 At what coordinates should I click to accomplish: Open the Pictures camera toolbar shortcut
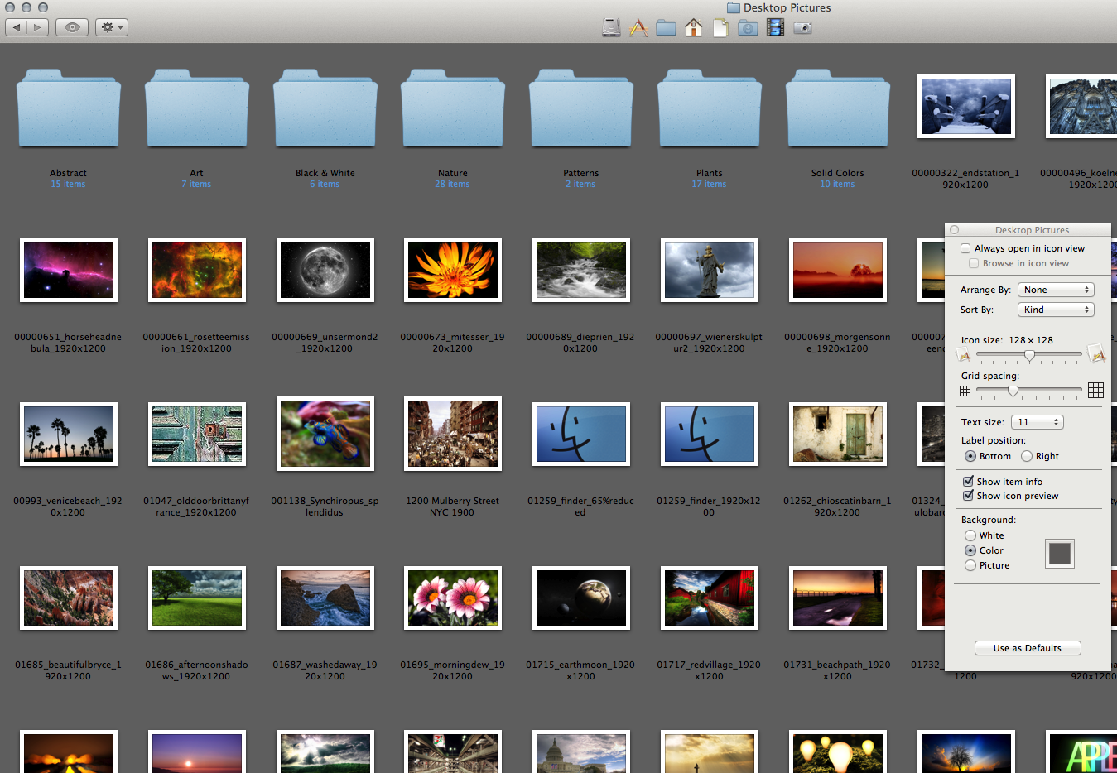802,28
